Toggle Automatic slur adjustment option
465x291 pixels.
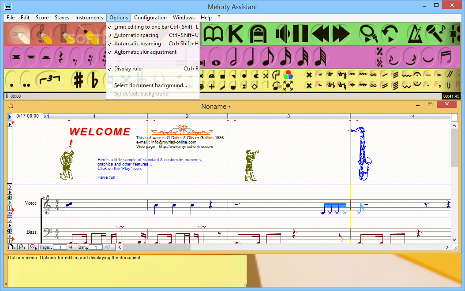pyautogui.click(x=153, y=52)
